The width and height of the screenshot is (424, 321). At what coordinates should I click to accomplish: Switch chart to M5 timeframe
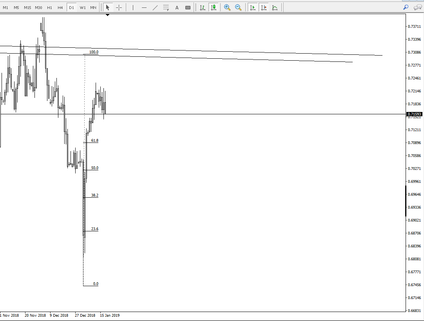[16, 7]
